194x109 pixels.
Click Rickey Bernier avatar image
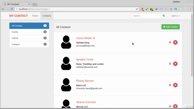point(66,85)
